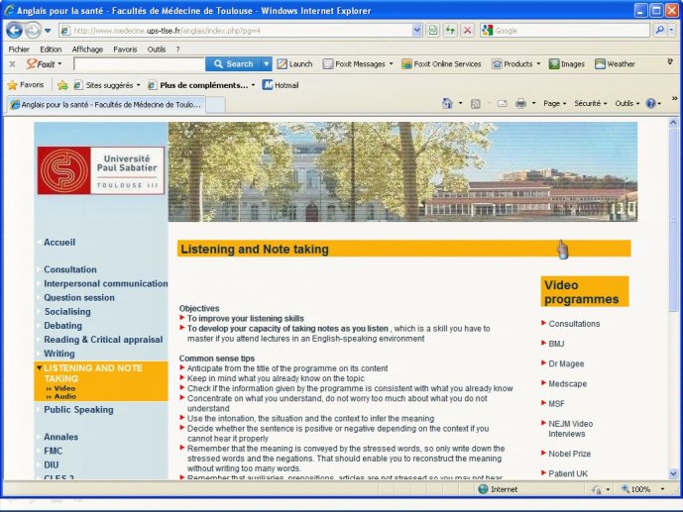Click the blue help question icon

pos(650,104)
